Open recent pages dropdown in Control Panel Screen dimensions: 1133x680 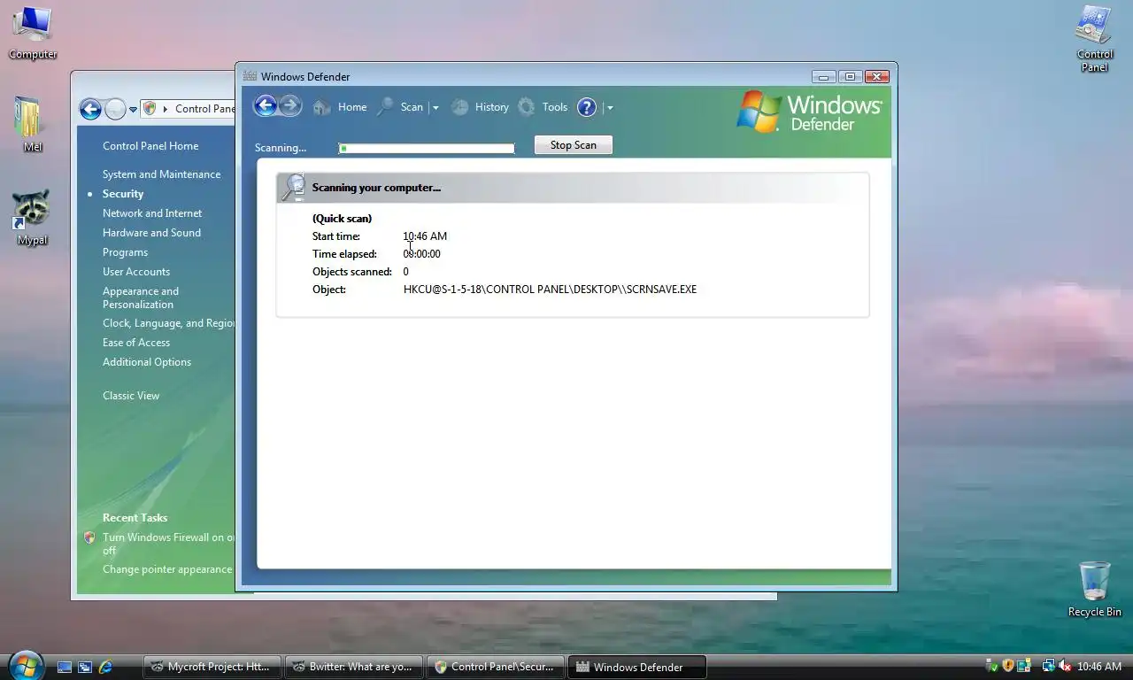click(133, 110)
